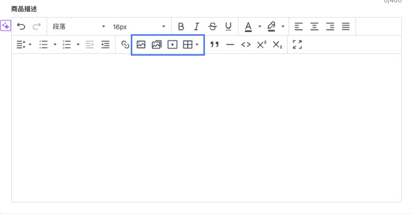Open the multi-image gallery insert icon
Viewport: 412px width, 214px height.
pos(156,44)
